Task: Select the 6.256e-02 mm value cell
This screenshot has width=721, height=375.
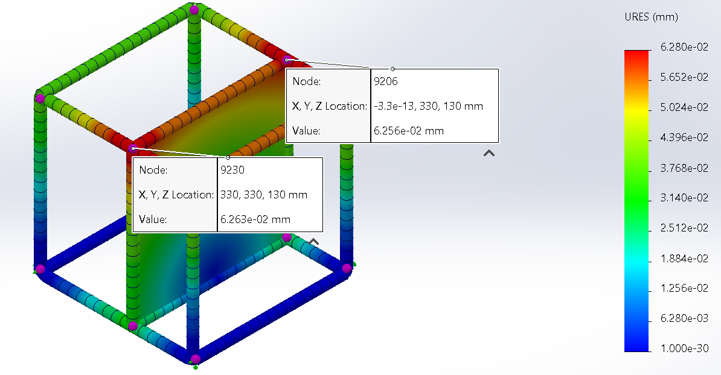Action: point(409,131)
